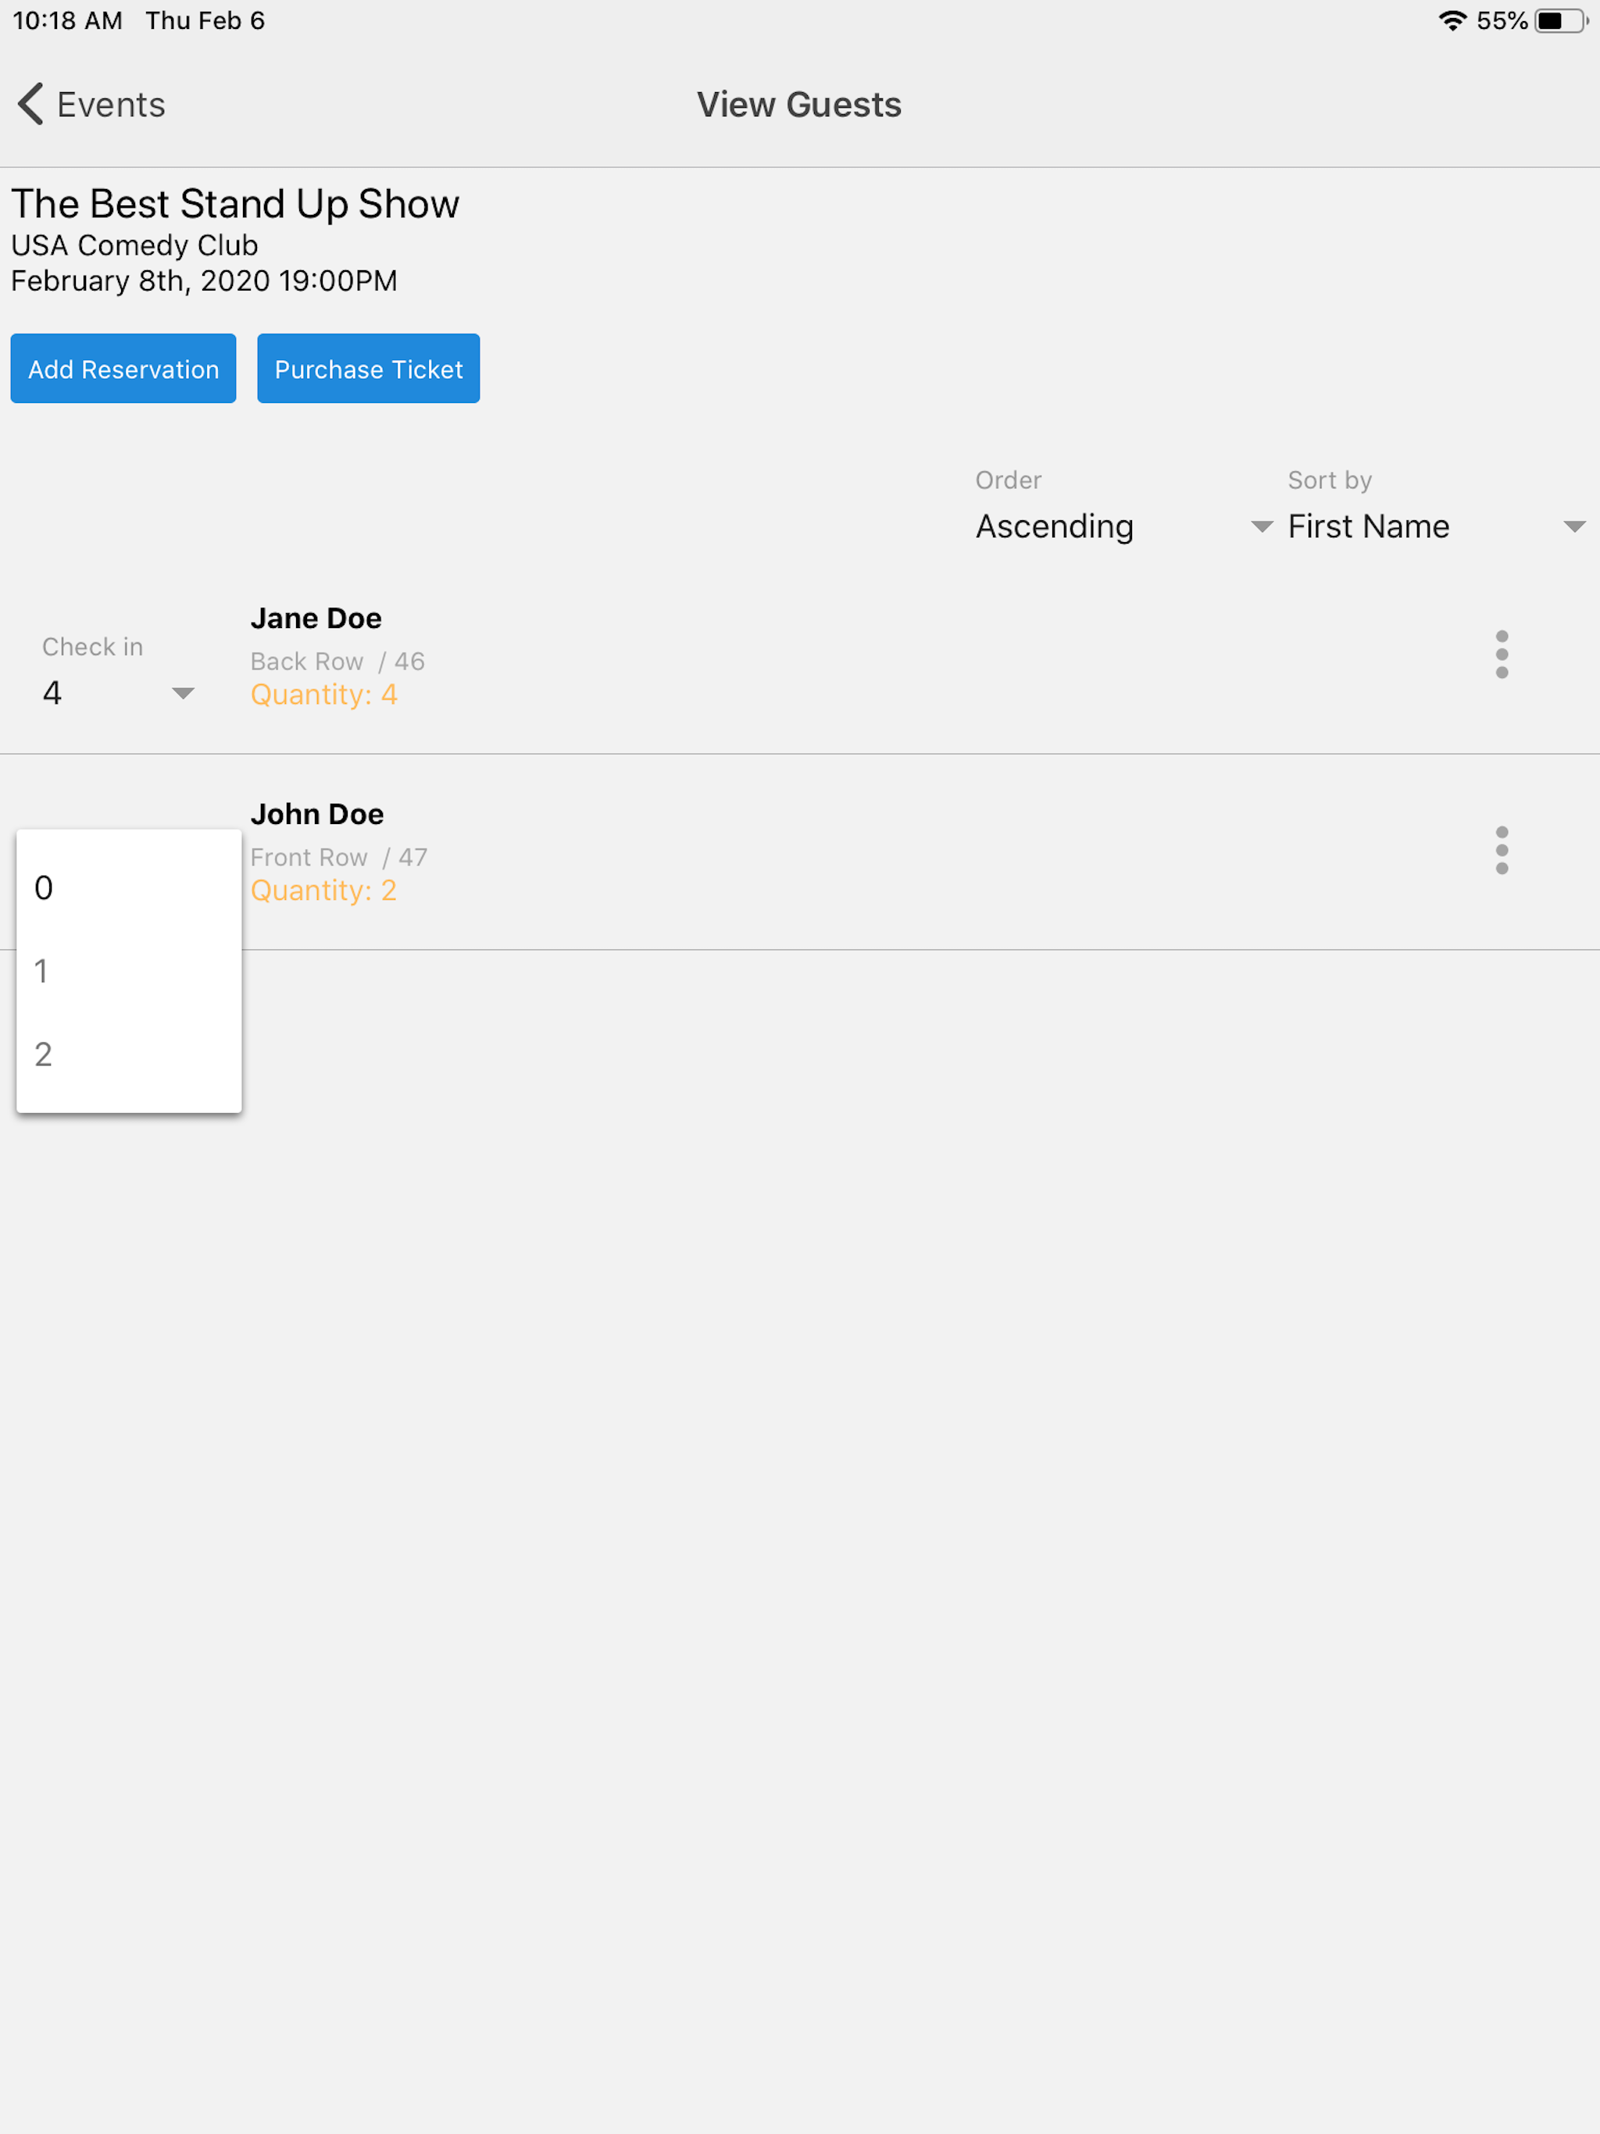Select 0 in check-in list

130,887
